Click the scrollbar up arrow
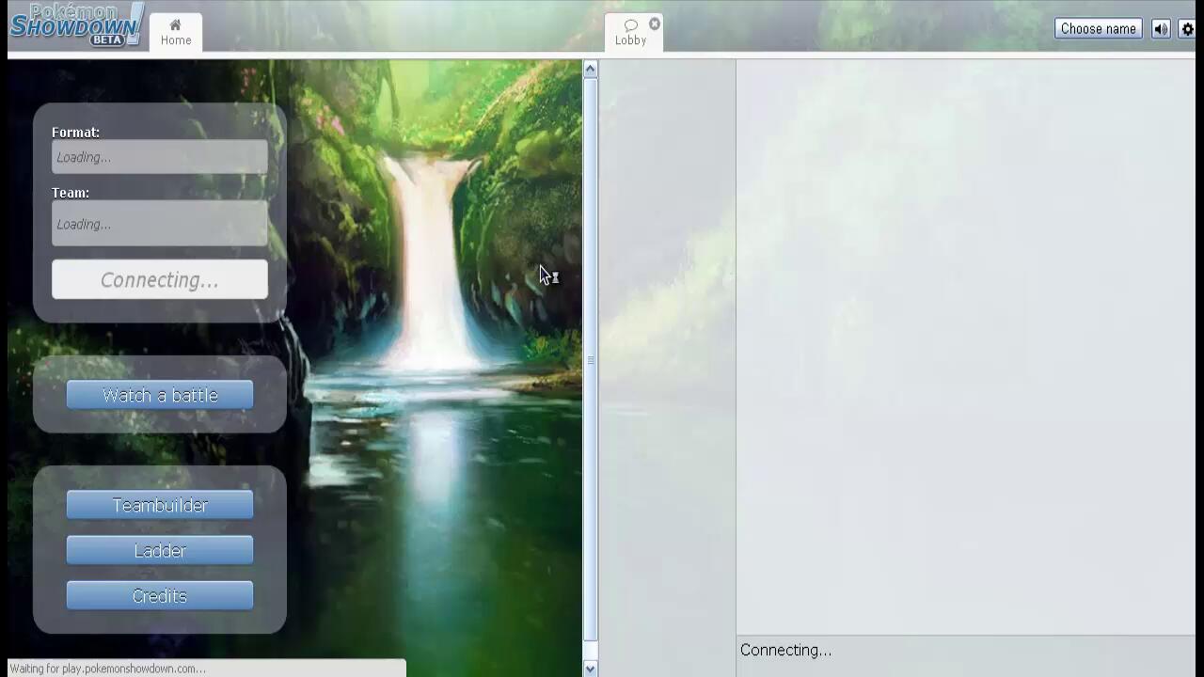 (x=590, y=69)
